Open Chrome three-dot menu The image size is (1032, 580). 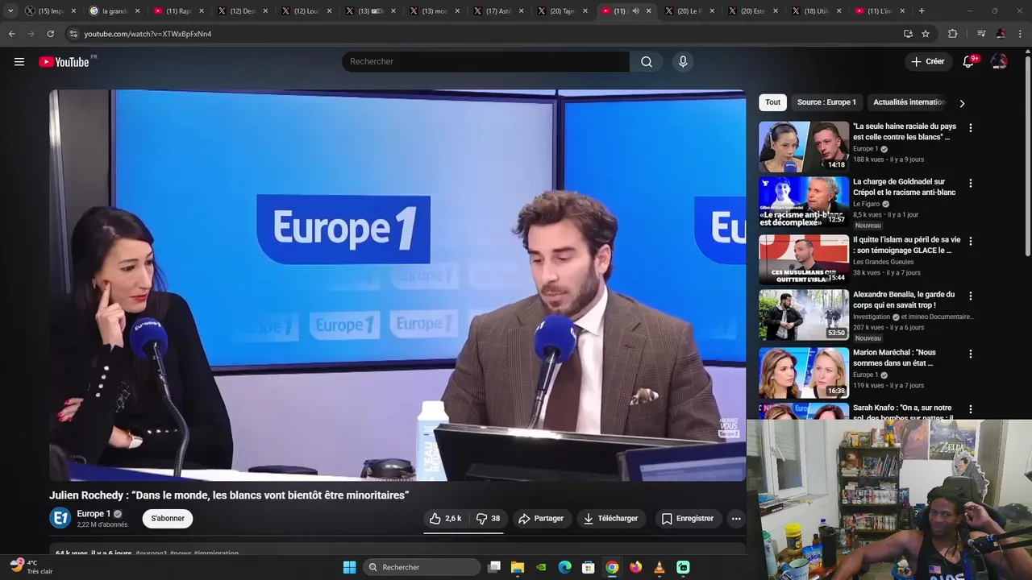coord(1020,34)
